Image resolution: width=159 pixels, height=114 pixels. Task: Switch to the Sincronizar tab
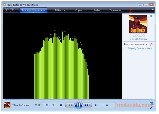pos(116,10)
